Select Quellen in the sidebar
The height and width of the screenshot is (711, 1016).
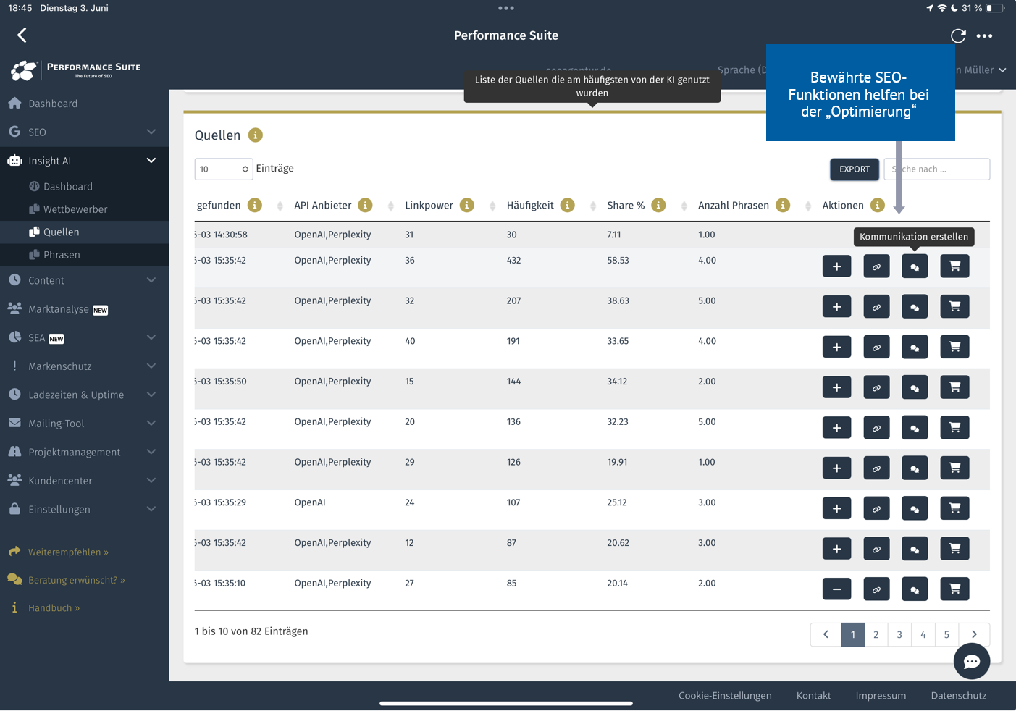click(x=84, y=232)
